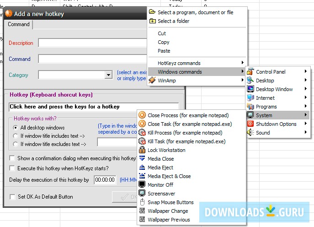Click the Media Eject up-arrow icon
The width and height of the screenshot is (314, 227).
pyautogui.click(x=142, y=167)
